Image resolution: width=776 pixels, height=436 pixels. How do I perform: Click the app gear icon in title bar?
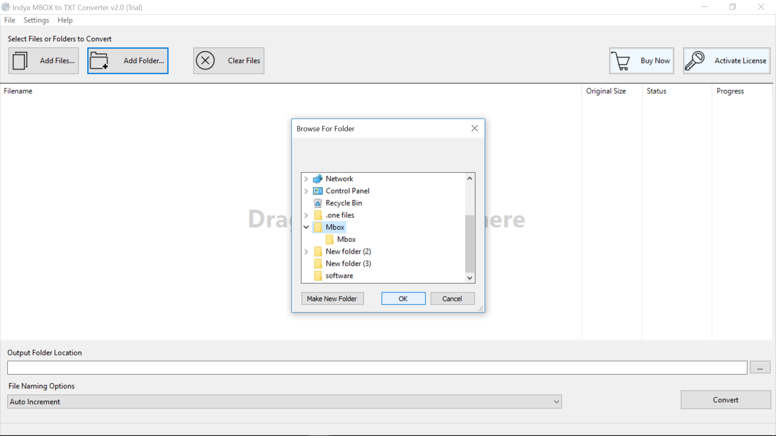[6, 7]
